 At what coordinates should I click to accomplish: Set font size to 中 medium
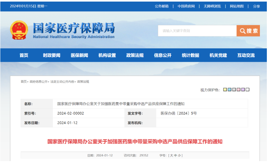[x=175, y=155]
